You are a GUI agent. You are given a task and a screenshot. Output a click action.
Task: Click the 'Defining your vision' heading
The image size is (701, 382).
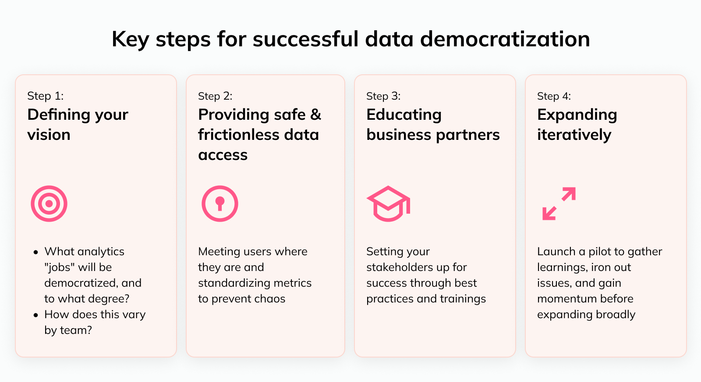click(x=78, y=125)
